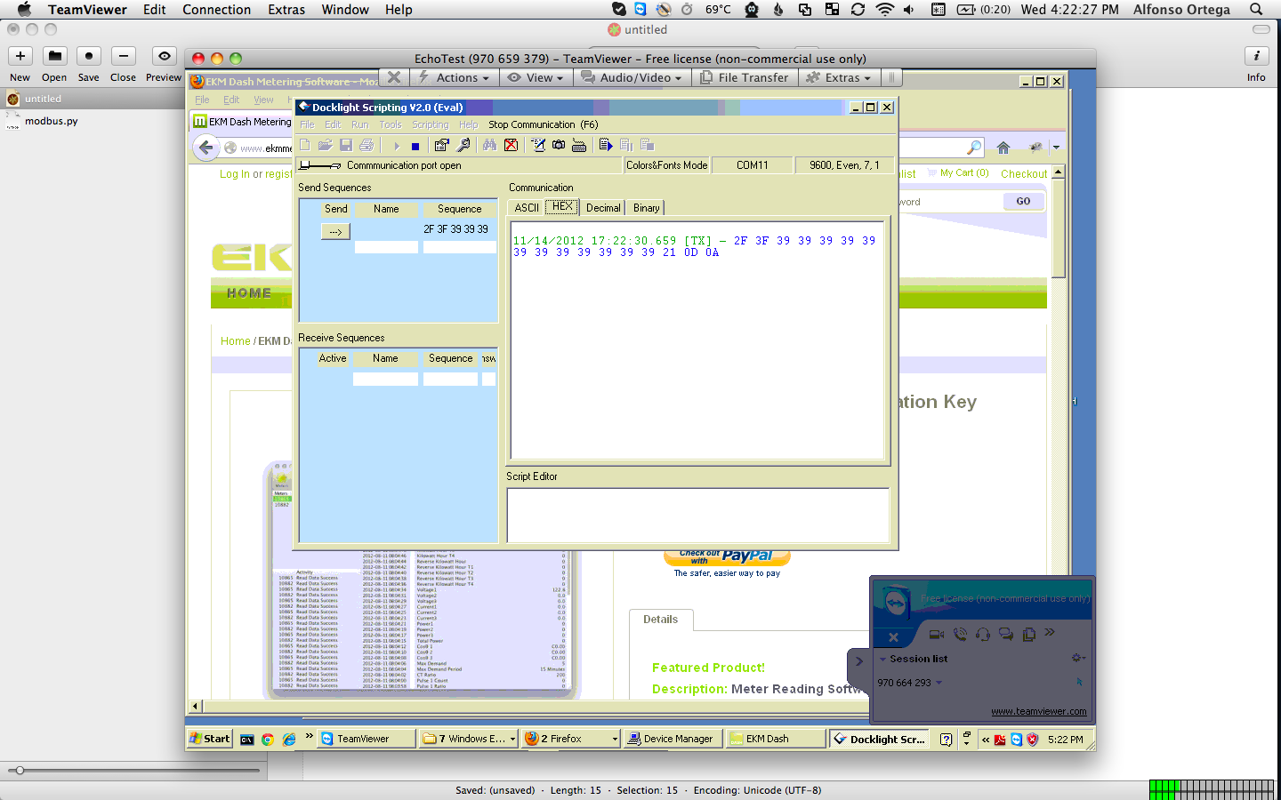
Task: Click the Print icon in Docklight toolbar
Action: (x=367, y=145)
